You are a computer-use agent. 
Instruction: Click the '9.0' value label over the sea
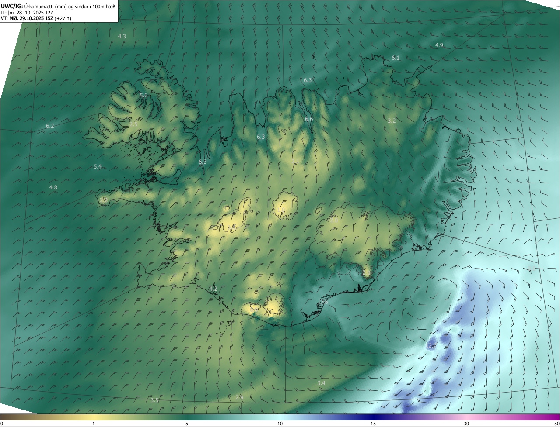(x=532, y=269)
